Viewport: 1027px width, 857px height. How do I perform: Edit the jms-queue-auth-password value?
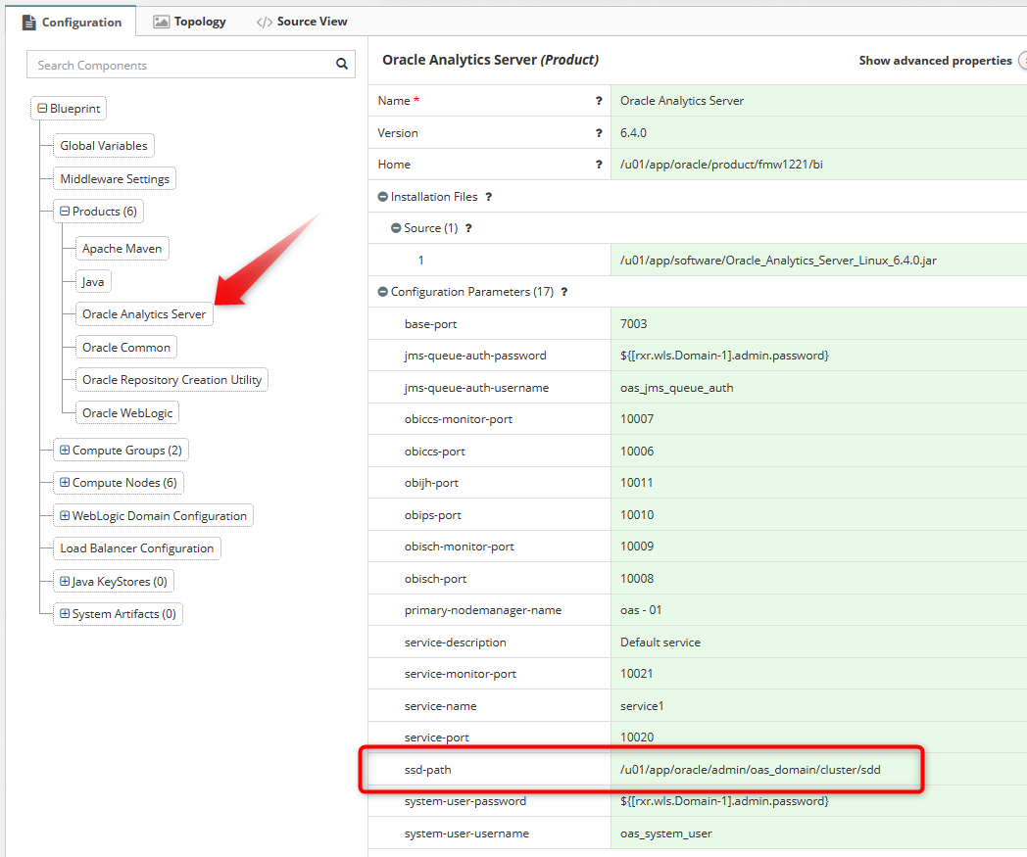pos(818,356)
